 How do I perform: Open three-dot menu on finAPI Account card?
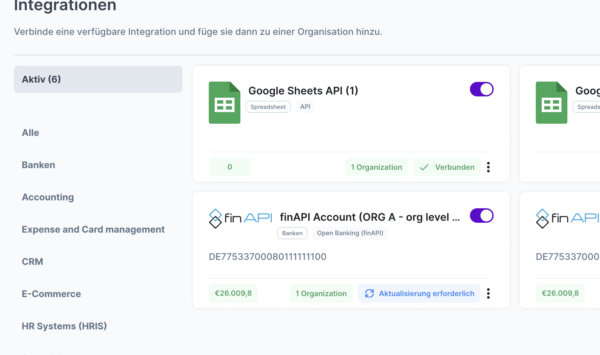[x=488, y=293]
